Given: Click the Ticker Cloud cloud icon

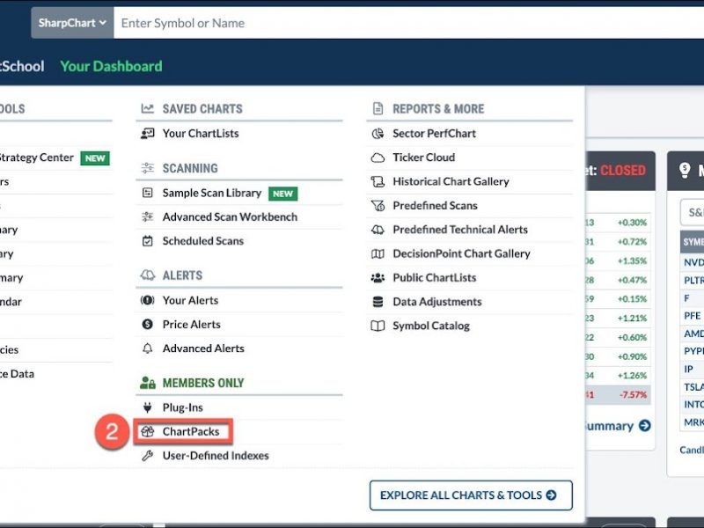Looking at the screenshot, I should [x=378, y=158].
